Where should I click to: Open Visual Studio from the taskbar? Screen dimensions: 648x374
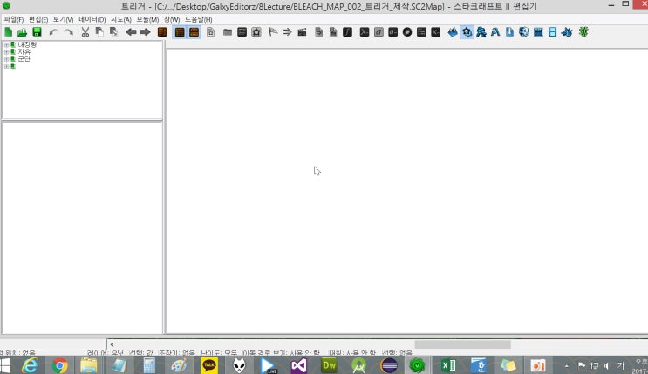(299, 366)
